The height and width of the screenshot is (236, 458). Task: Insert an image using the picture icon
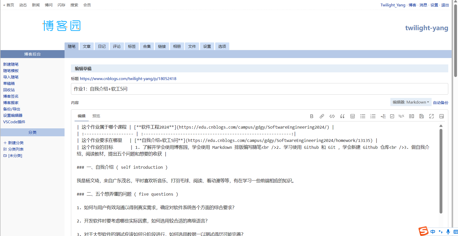[x=442, y=116]
